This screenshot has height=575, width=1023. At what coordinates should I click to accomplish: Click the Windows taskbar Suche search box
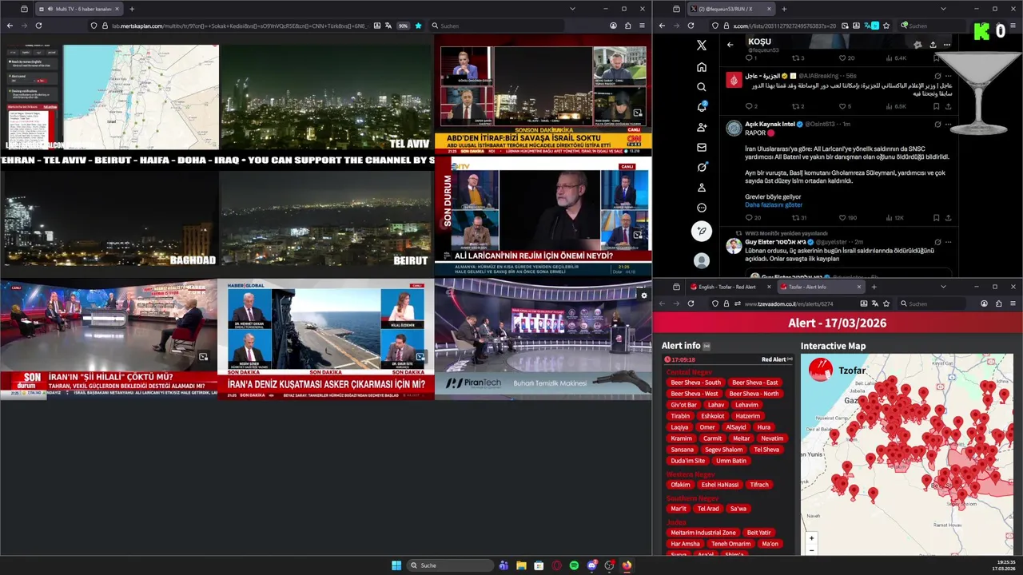(451, 565)
